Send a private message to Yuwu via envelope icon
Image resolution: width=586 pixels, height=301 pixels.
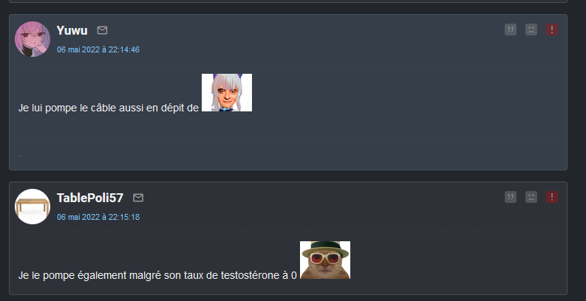coord(102,30)
